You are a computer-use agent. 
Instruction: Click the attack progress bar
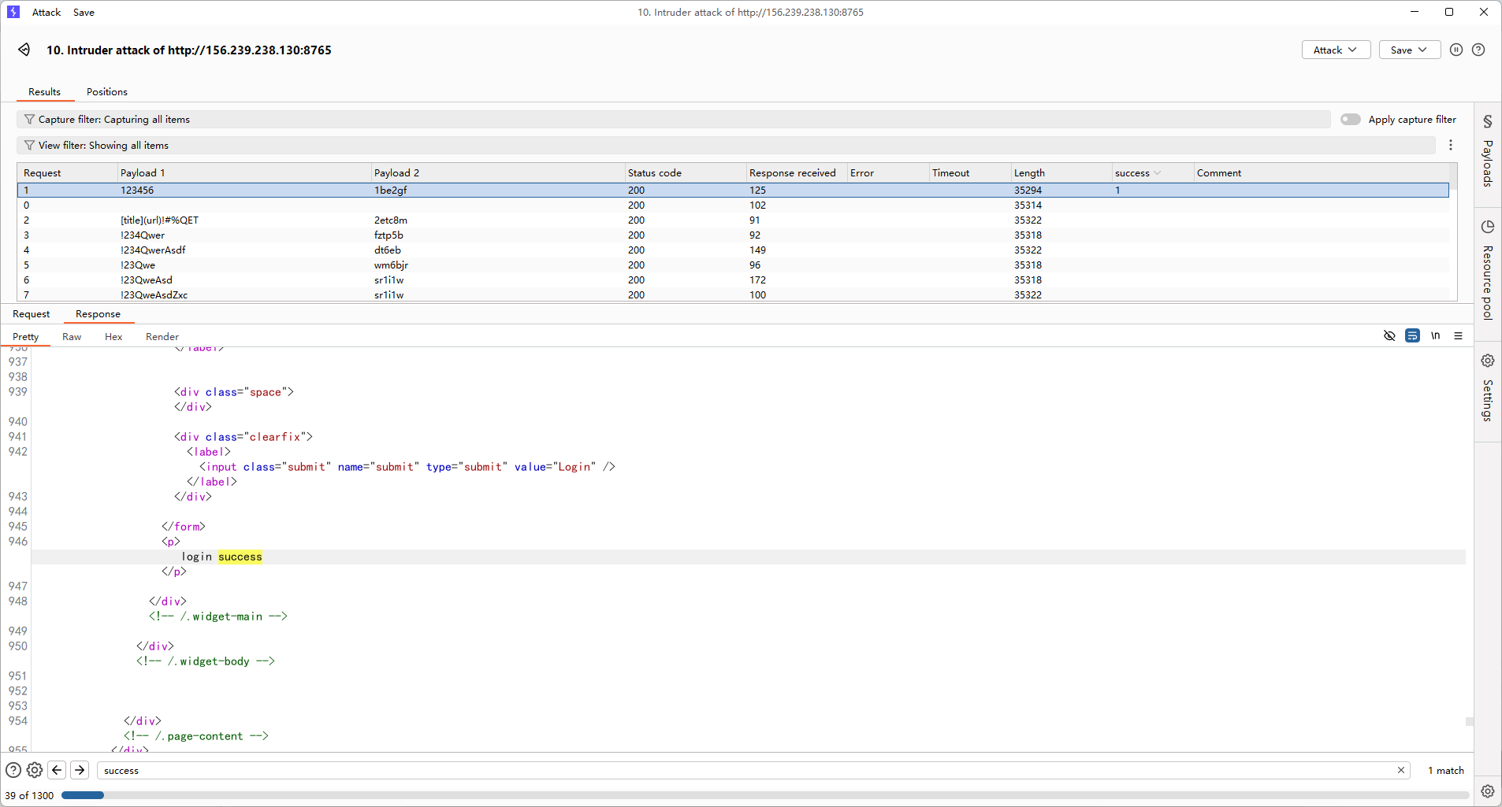(x=764, y=795)
